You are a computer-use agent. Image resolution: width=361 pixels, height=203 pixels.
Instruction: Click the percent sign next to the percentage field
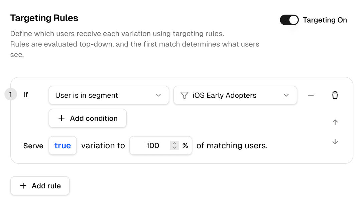(186, 145)
